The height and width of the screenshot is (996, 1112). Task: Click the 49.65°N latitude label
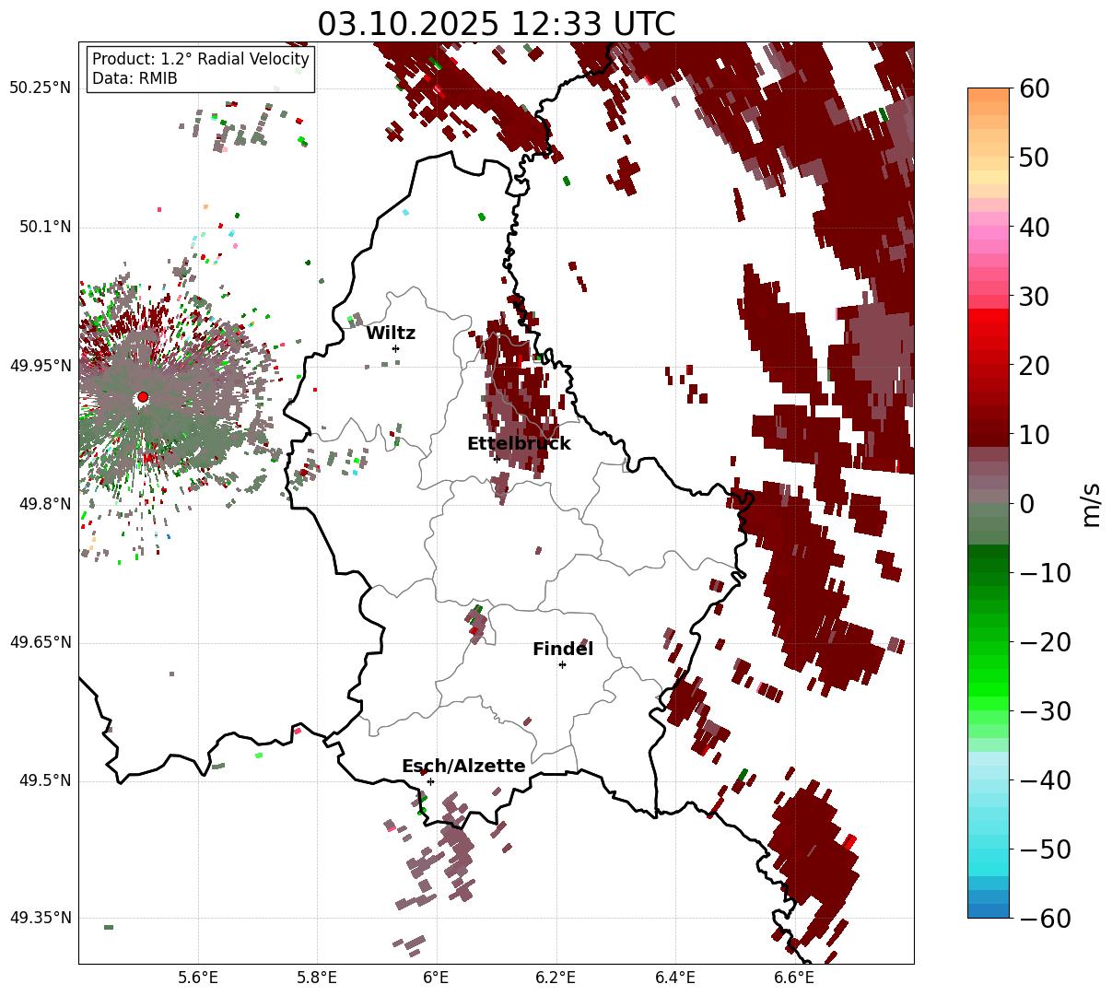pos(40,642)
